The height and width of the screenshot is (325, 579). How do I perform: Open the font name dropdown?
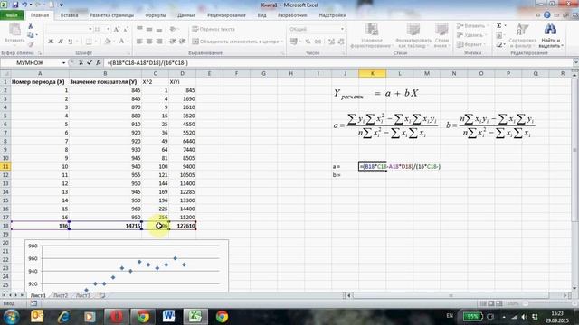(90, 29)
